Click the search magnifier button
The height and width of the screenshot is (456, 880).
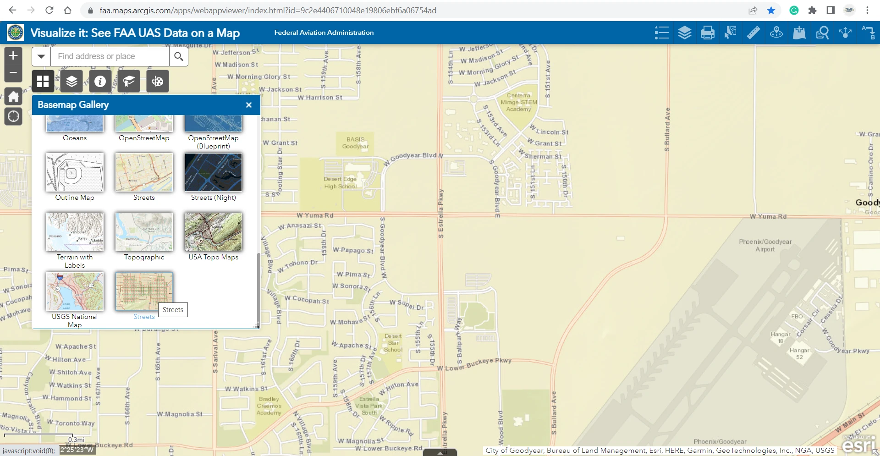179,56
